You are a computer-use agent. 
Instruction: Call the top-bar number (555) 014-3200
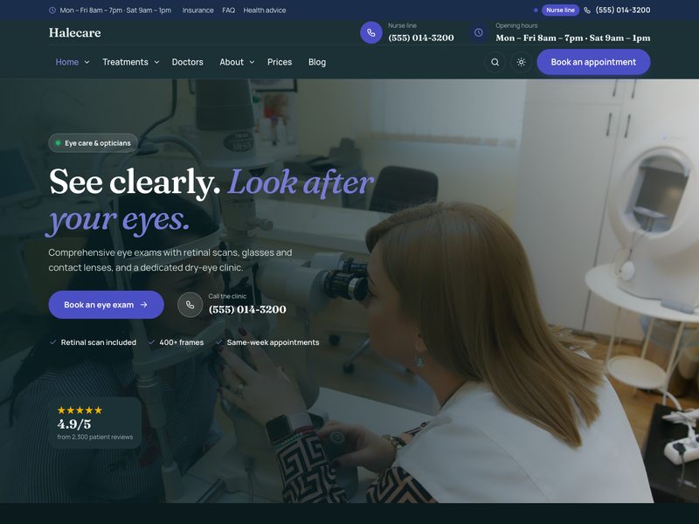coord(623,10)
